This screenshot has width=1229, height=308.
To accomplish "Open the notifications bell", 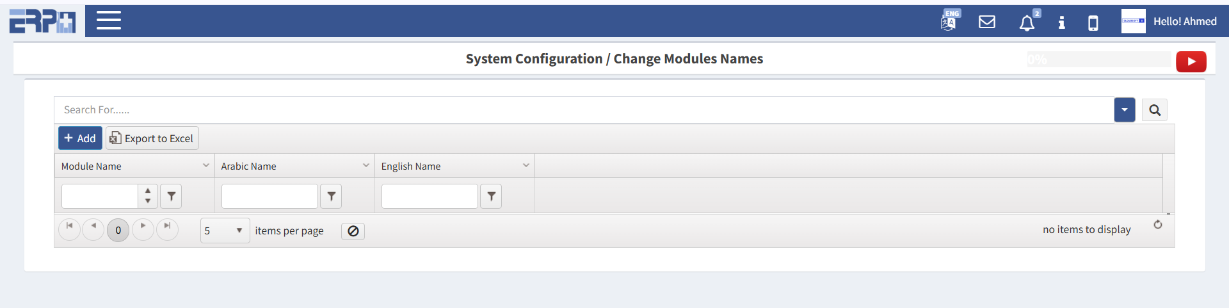I will click(x=1027, y=23).
